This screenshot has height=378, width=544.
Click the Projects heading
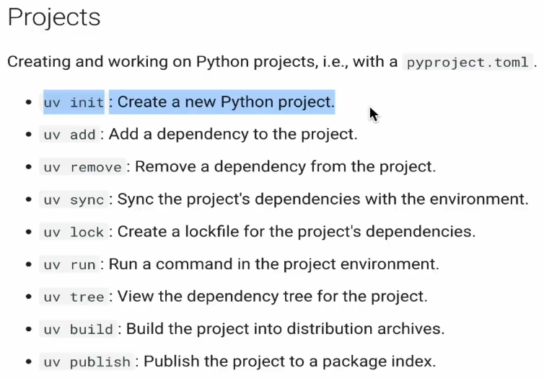54,17
